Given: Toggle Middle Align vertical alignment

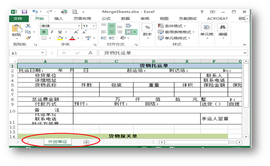Looking at the screenshot, I should click(x=112, y=26).
